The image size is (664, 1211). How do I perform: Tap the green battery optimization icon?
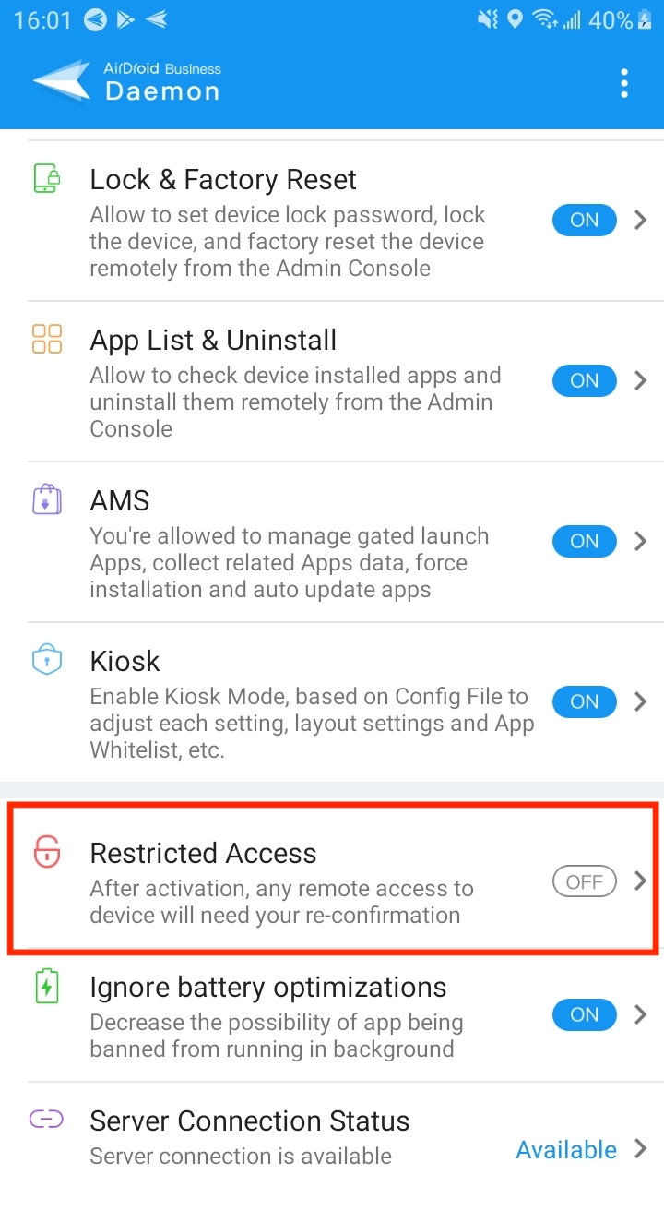[47, 987]
